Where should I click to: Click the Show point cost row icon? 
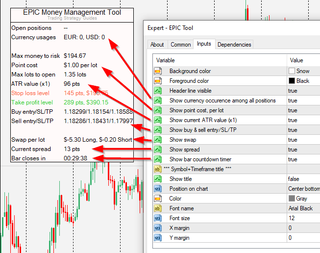(x=158, y=110)
